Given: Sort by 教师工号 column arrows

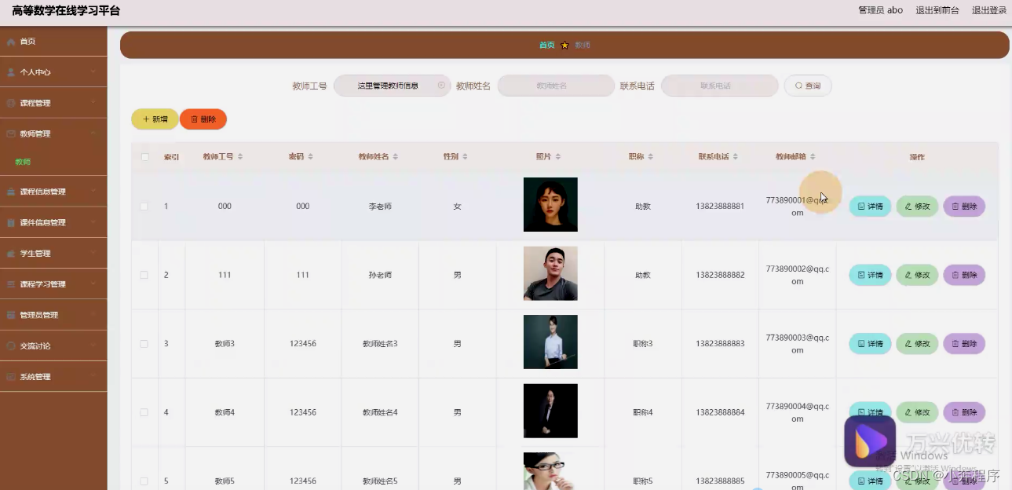Looking at the screenshot, I should [240, 157].
